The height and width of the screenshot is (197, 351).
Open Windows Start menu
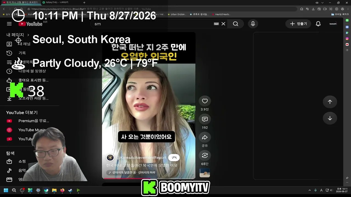[x=6, y=190]
